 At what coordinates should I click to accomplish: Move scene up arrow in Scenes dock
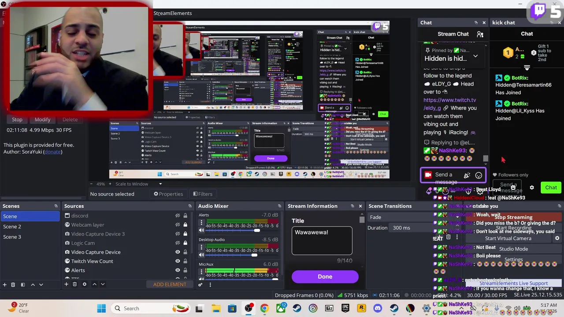click(x=33, y=284)
